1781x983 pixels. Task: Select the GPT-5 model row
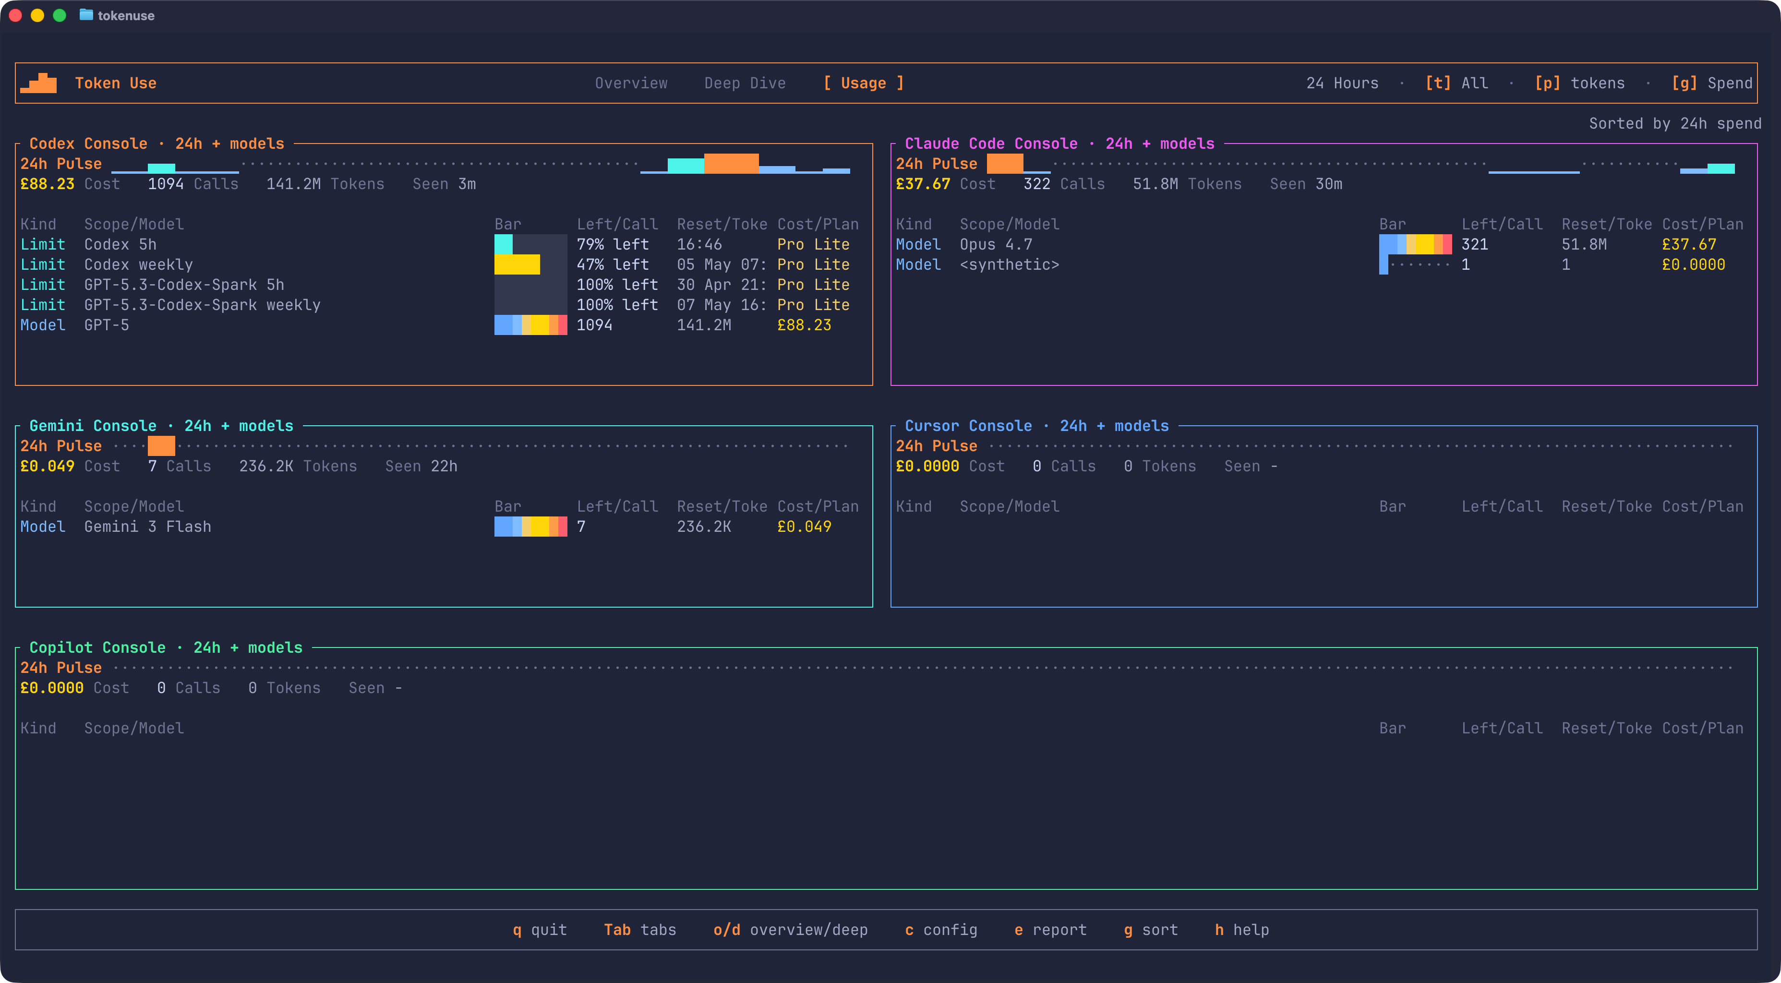[x=439, y=325]
